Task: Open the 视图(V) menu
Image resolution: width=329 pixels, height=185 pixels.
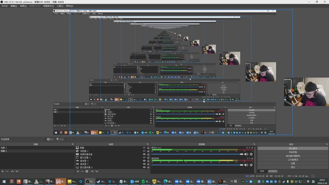Action: click(23, 6)
